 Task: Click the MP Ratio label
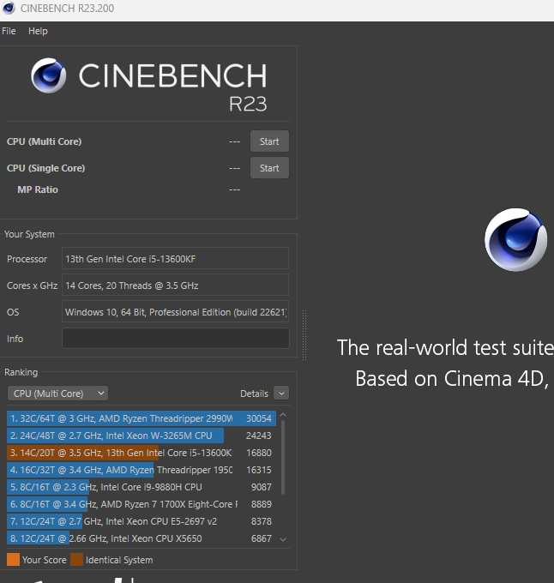pos(38,189)
